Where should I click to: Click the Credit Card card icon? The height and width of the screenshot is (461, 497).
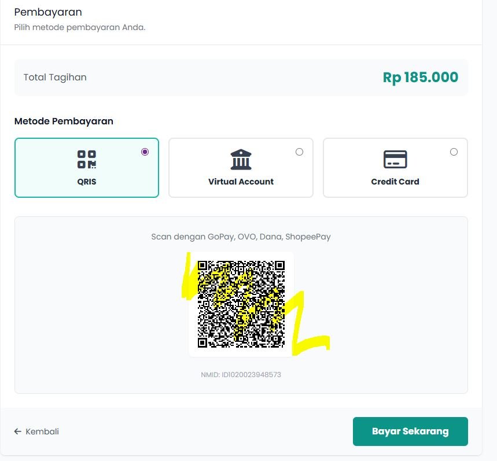tap(395, 158)
